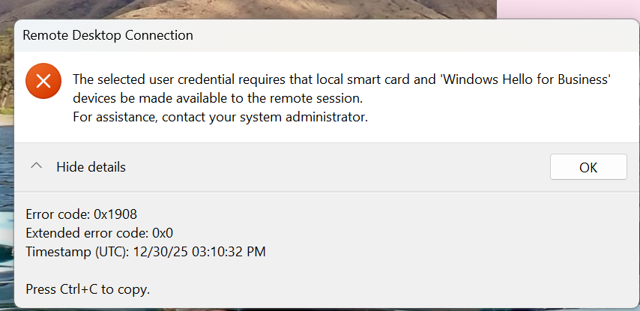Click the Error code: 0x1908 line
The height and width of the screenshot is (311, 640).
point(81,214)
